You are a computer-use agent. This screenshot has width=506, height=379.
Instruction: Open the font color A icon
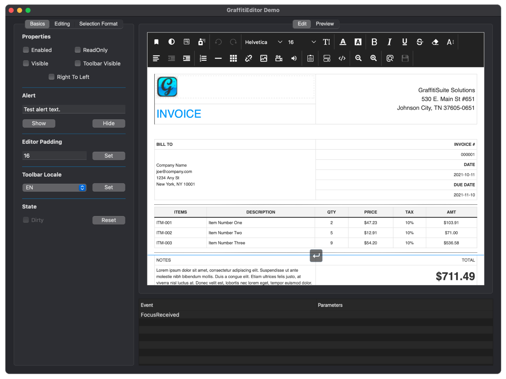point(343,42)
